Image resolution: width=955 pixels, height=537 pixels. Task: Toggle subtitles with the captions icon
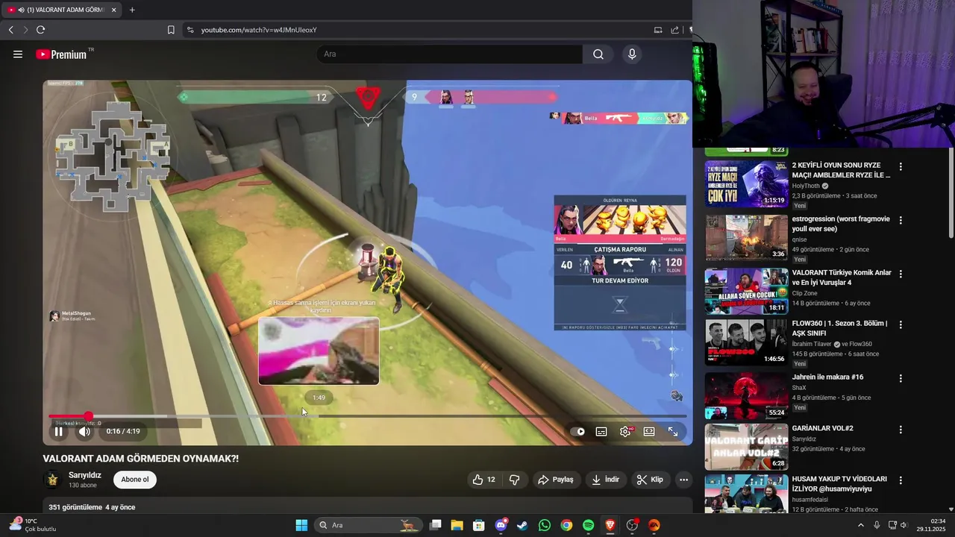pyautogui.click(x=601, y=431)
